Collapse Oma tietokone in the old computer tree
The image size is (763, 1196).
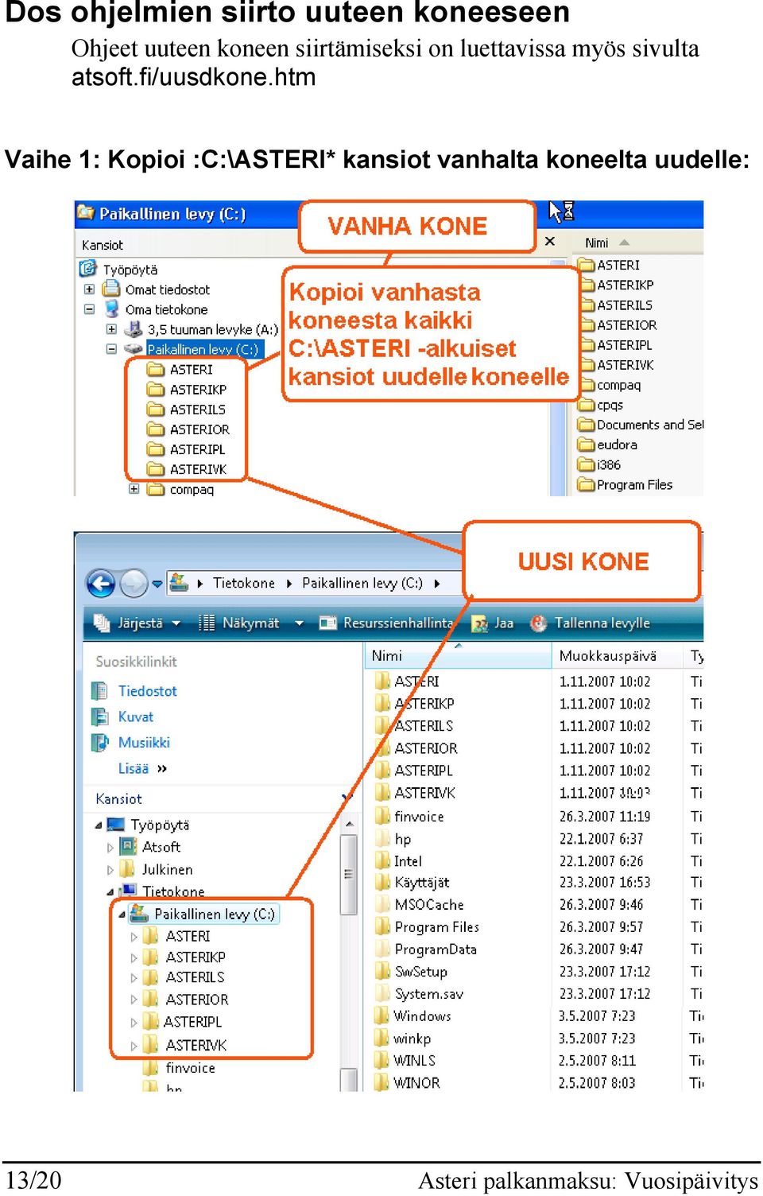89,309
